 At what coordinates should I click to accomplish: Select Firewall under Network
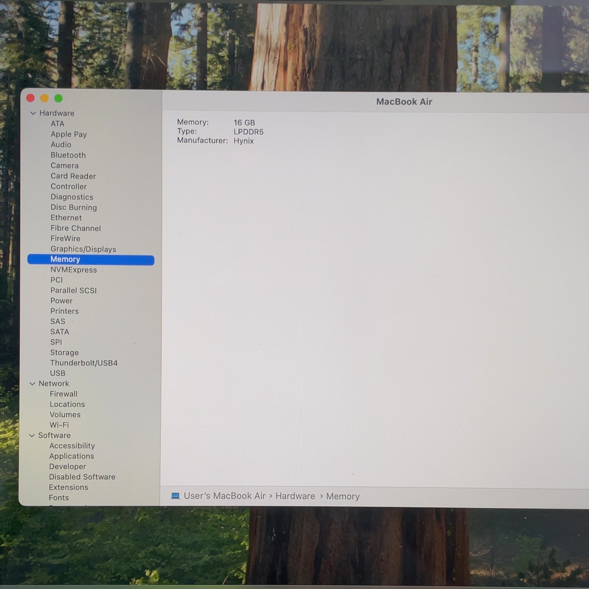click(64, 394)
